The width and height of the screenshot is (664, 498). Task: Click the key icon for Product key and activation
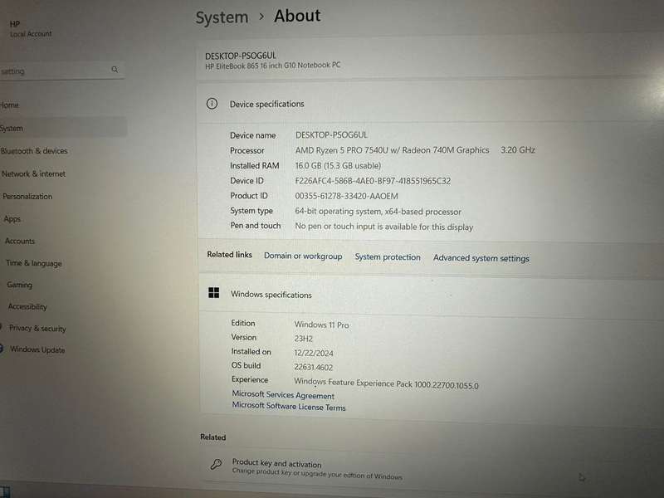click(216, 465)
